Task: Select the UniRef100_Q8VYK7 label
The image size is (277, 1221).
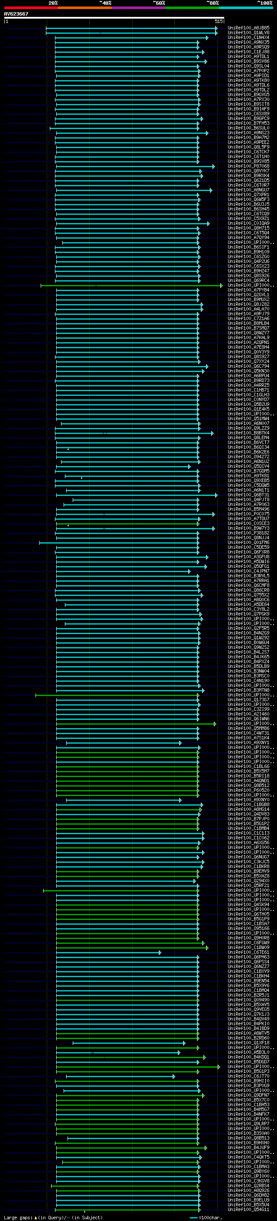Action: coord(248,171)
